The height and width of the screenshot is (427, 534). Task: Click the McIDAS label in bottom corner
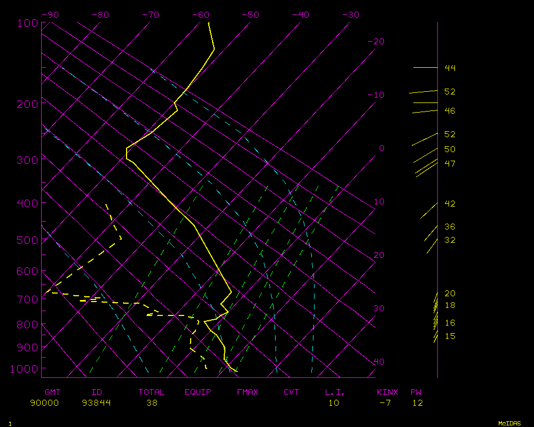tap(509, 423)
